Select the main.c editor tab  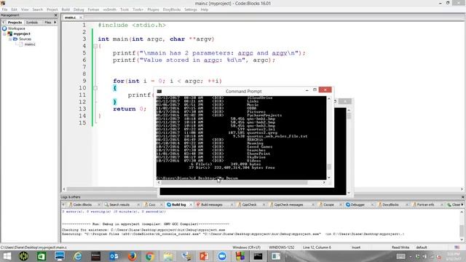pos(71,17)
